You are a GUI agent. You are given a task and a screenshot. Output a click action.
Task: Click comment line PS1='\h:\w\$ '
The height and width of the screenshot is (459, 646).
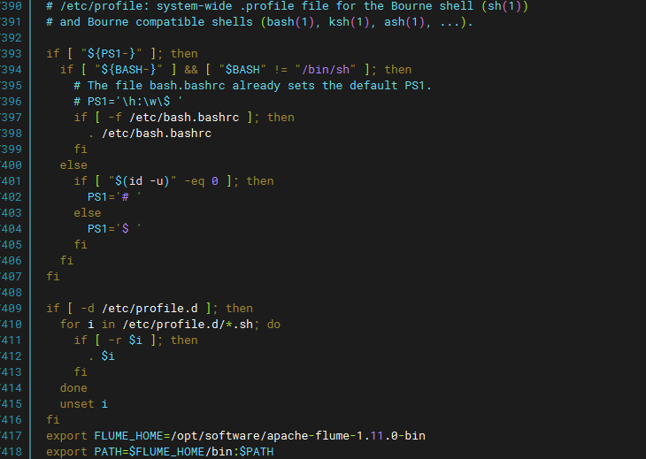[127, 102]
